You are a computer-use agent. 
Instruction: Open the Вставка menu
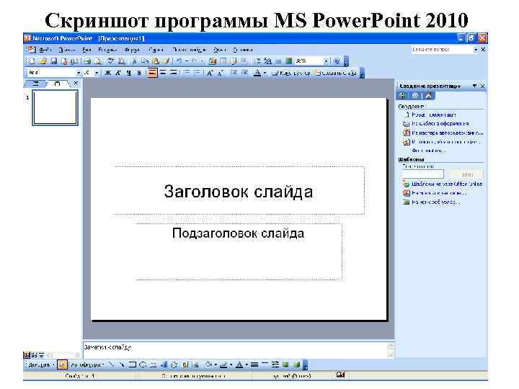(107, 50)
